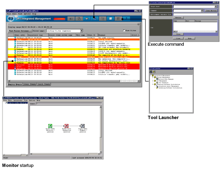
Task: Click the Emergency event level icon
Action: click(x=15, y=69)
